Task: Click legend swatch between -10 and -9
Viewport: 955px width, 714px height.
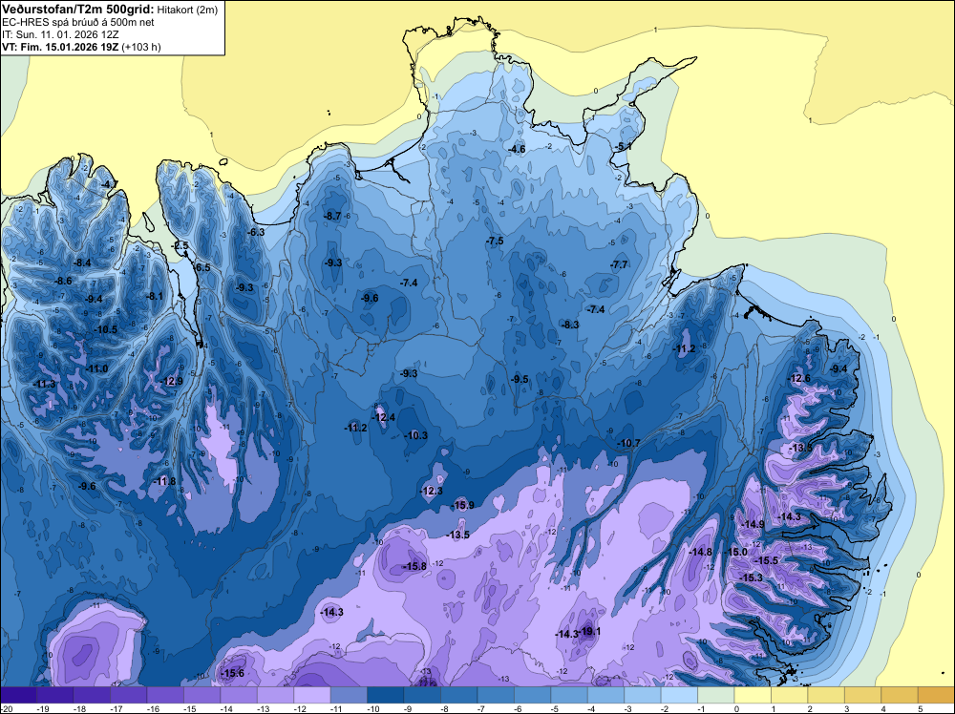Action: pos(386,695)
